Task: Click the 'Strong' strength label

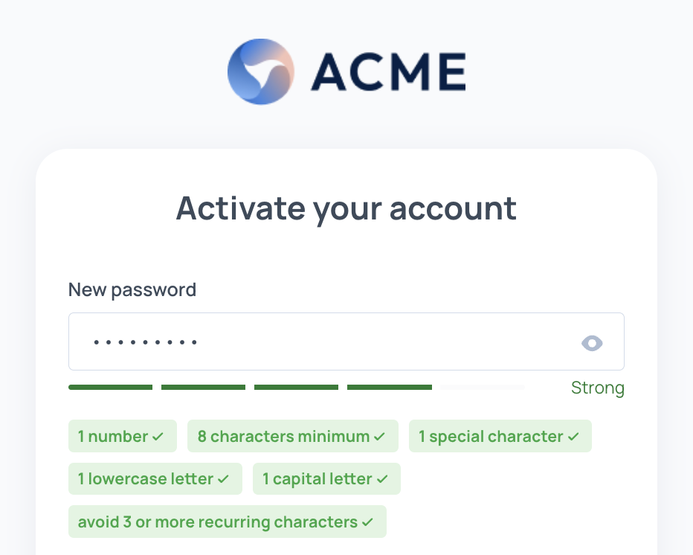Action: tap(598, 388)
